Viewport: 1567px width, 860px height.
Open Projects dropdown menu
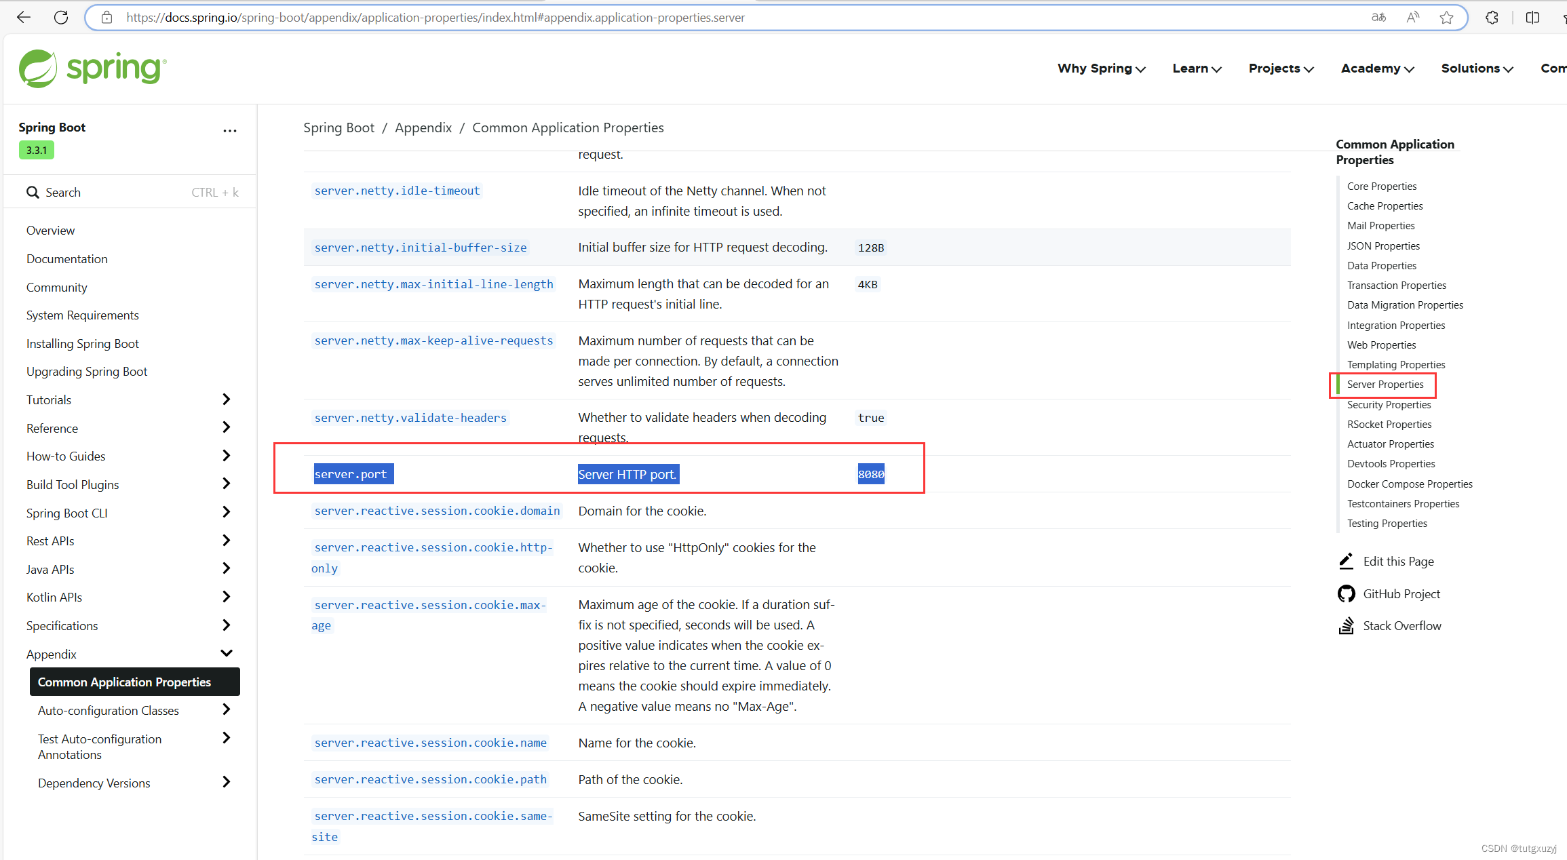[1281, 69]
